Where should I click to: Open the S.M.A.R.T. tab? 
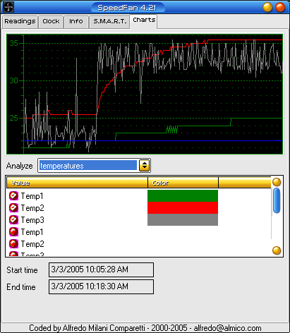pos(109,22)
